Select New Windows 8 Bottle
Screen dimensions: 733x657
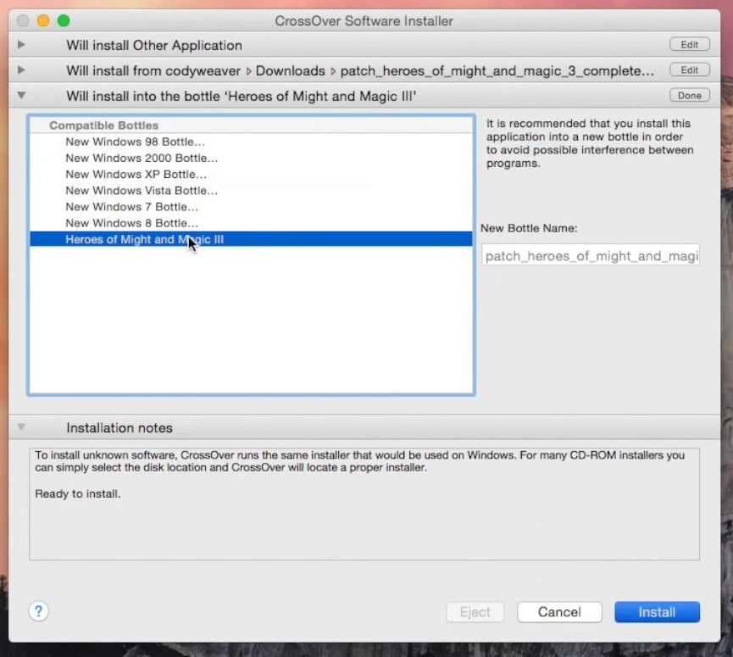point(251,223)
